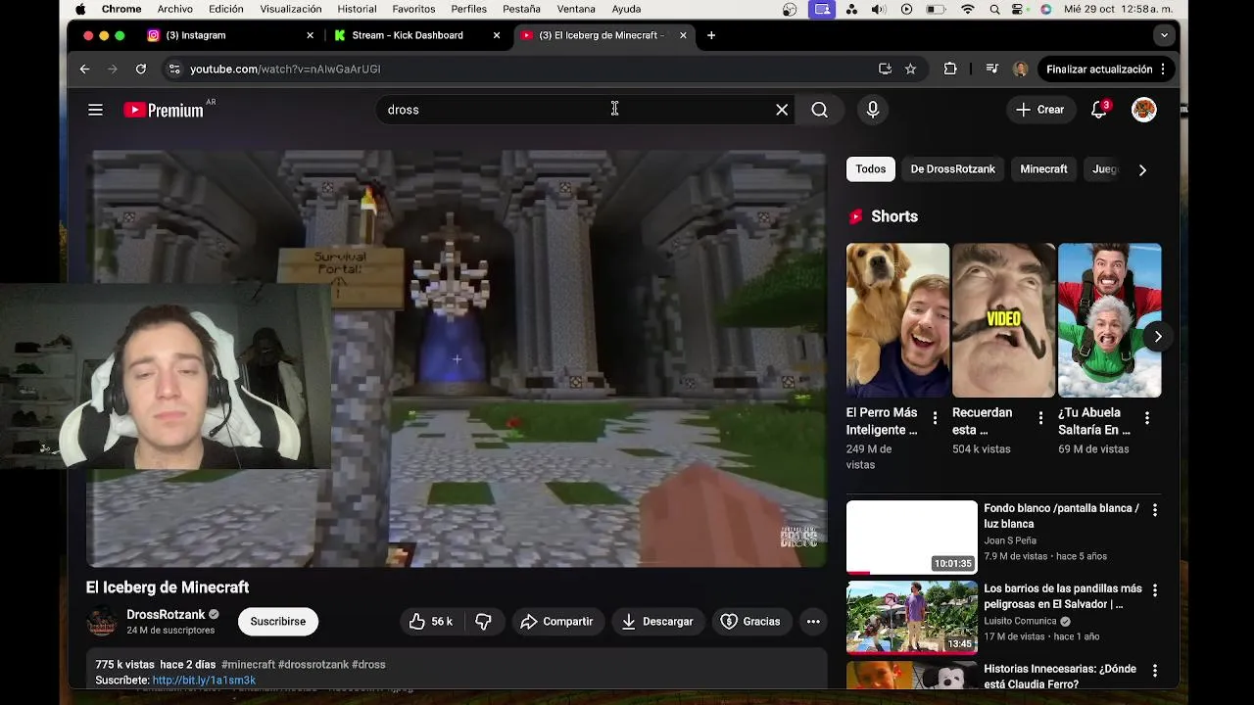Viewport: 1254px width, 705px height.
Task: Click the Compartir button
Action: [556, 621]
